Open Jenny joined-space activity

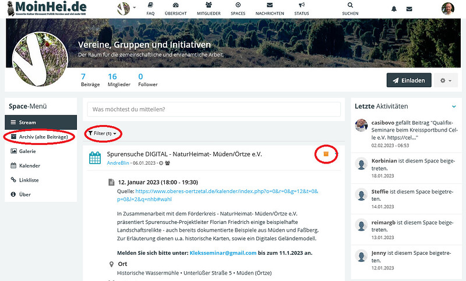(x=406, y=260)
